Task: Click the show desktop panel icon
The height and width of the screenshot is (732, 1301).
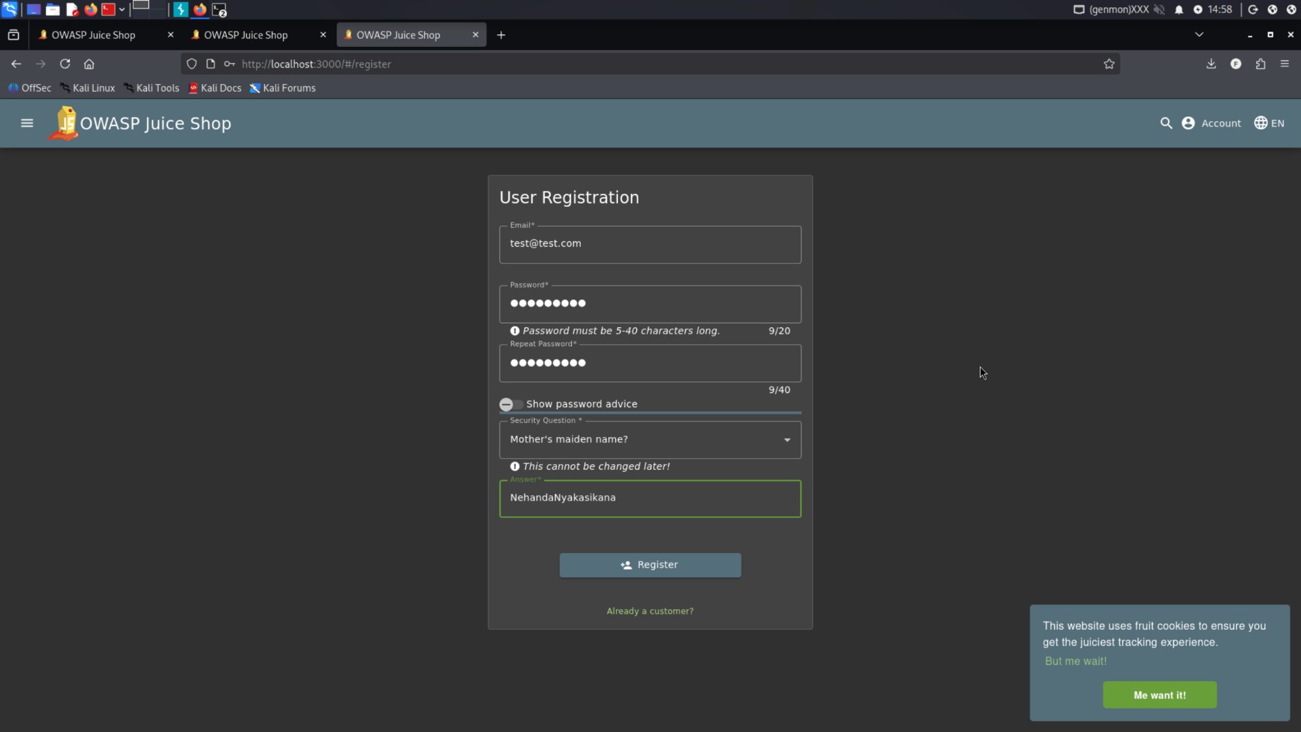Action: pyautogui.click(x=33, y=9)
